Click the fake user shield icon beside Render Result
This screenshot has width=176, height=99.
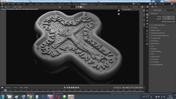pyautogui.click(x=76, y=7)
